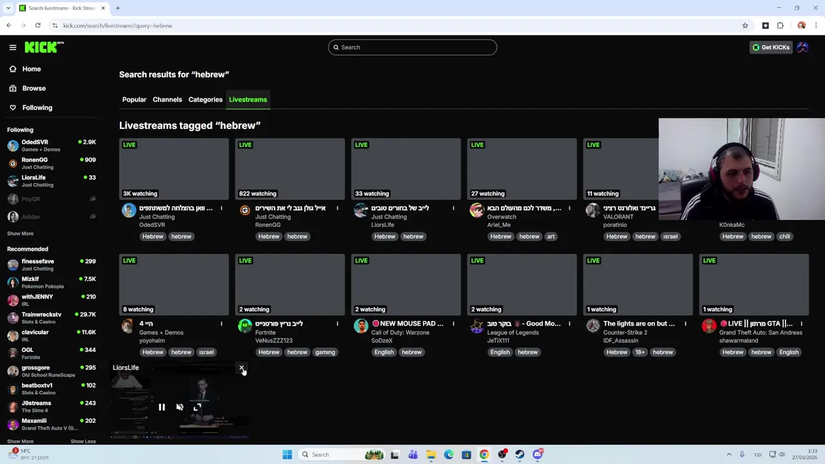Open options menu for SoDzeX stream

click(453, 324)
